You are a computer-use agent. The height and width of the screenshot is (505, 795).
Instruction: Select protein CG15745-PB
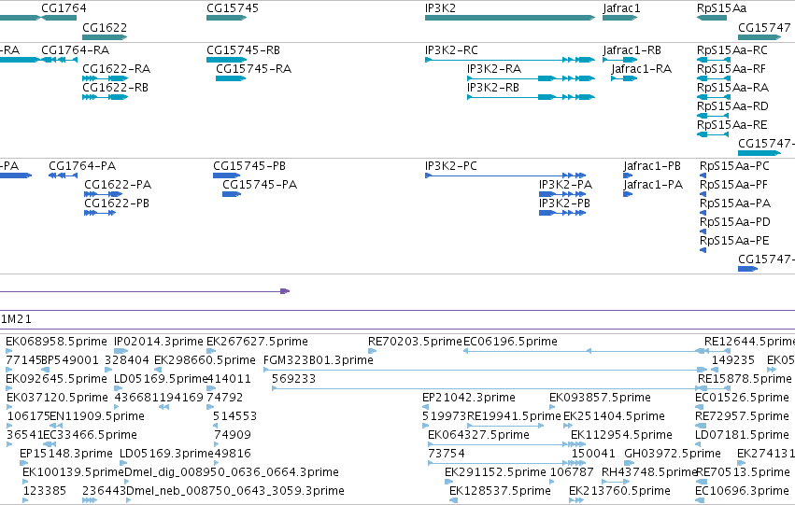click(249, 166)
